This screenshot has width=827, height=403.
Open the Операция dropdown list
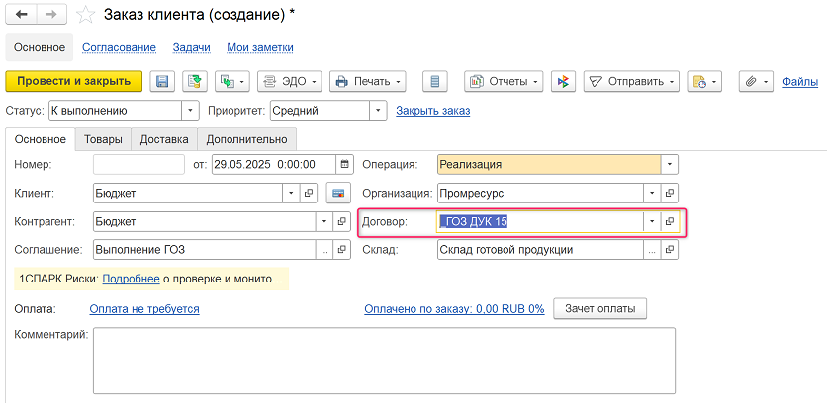670,165
